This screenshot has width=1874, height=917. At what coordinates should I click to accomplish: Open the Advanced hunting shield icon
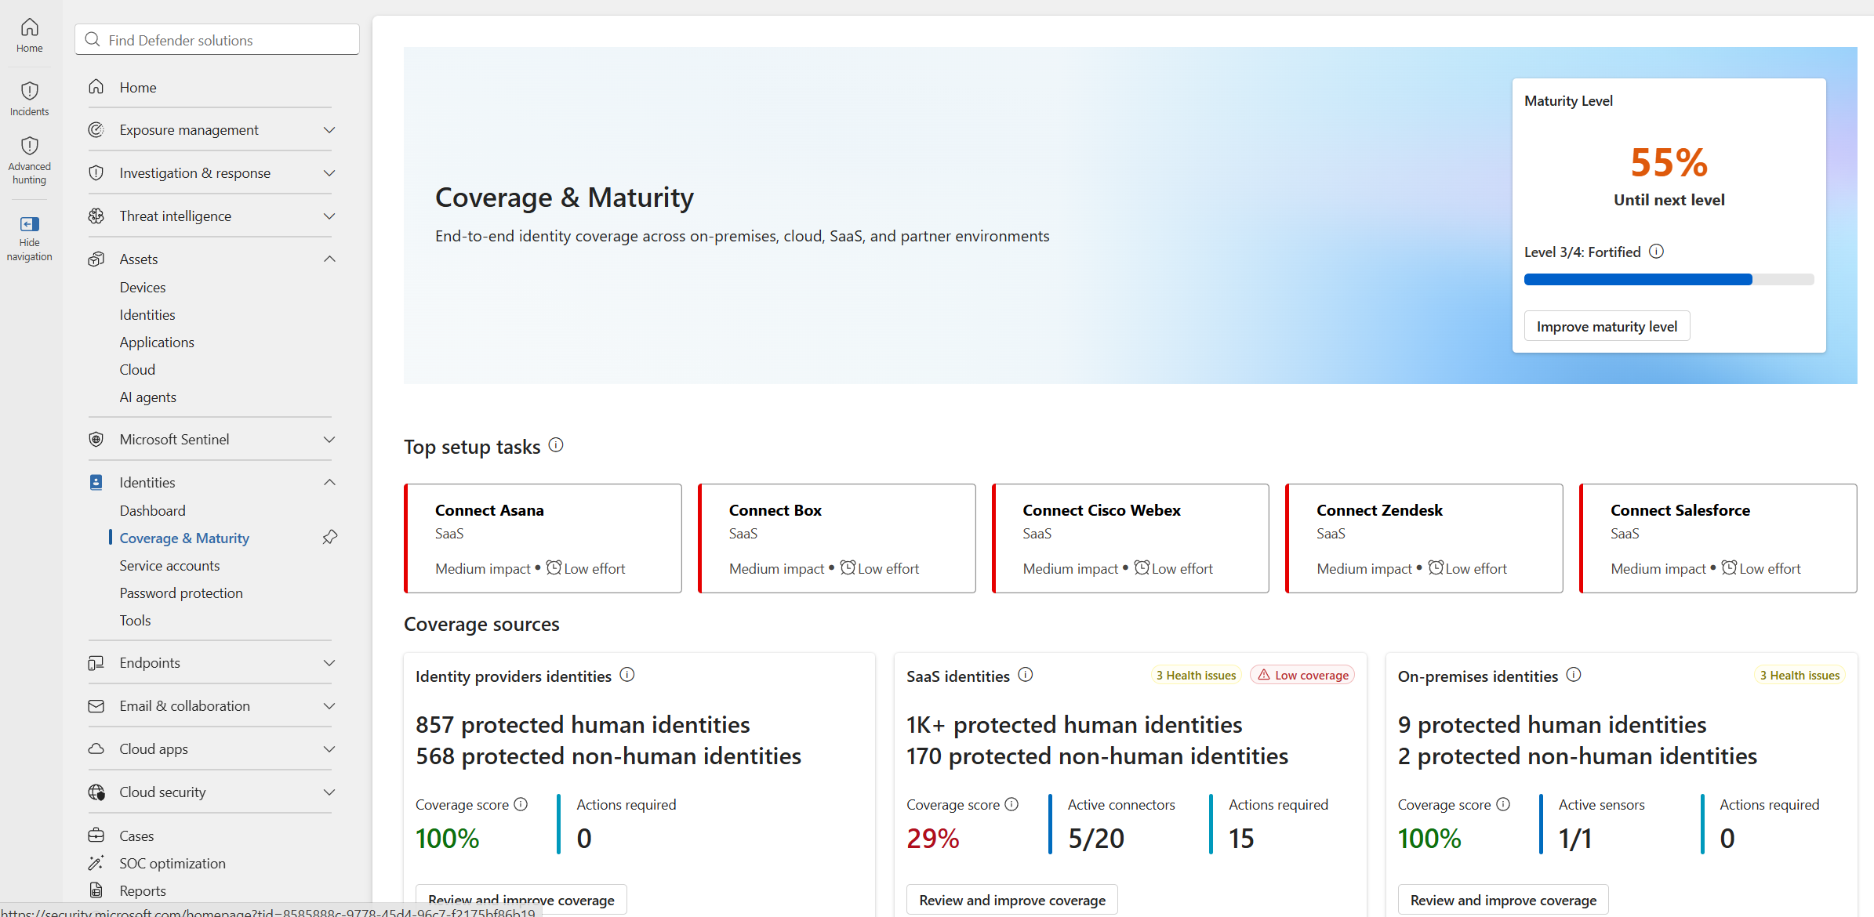(30, 146)
